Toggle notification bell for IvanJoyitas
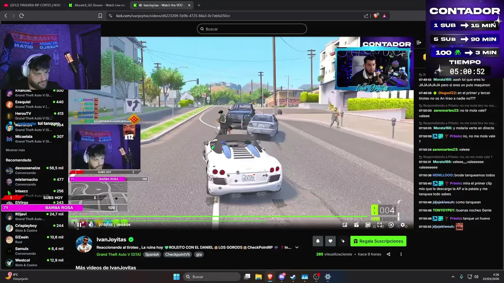The height and width of the screenshot is (283, 504). (318, 241)
